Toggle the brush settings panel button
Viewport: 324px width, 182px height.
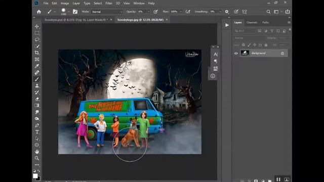(x=75, y=12)
